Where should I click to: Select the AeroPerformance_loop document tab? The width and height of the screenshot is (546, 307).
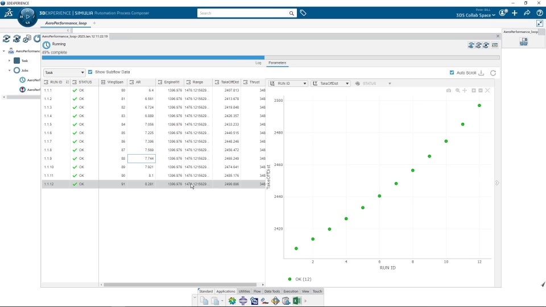[x=66, y=23]
